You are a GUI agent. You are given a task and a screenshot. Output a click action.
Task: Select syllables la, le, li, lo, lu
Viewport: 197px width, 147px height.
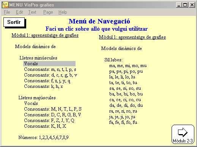coord(122,77)
